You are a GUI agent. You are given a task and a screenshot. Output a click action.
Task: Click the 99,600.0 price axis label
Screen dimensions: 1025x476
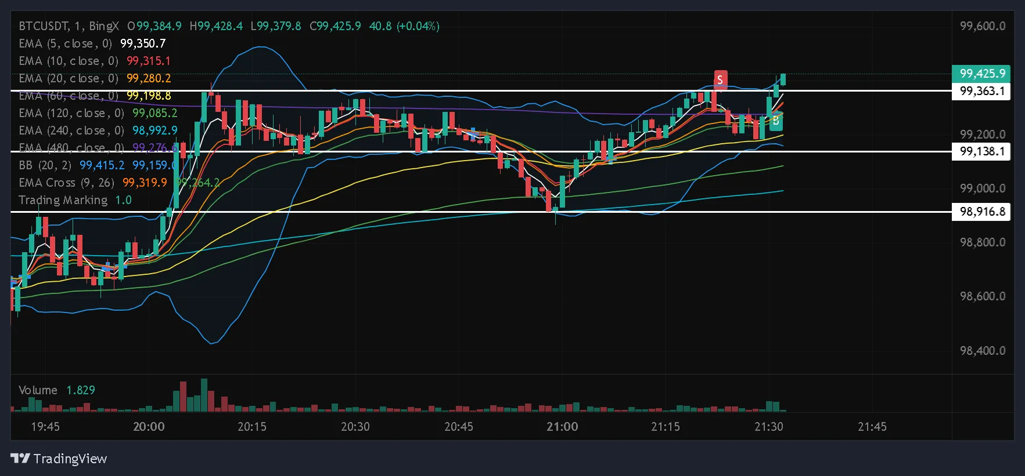[x=983, y=26]
